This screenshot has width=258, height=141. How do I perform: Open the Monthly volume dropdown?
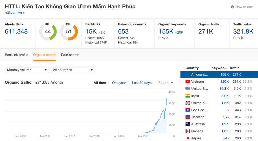27,70
